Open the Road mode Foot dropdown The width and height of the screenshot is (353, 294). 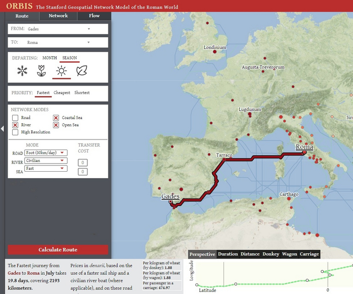pyautogui.click(x=46, y=153)
